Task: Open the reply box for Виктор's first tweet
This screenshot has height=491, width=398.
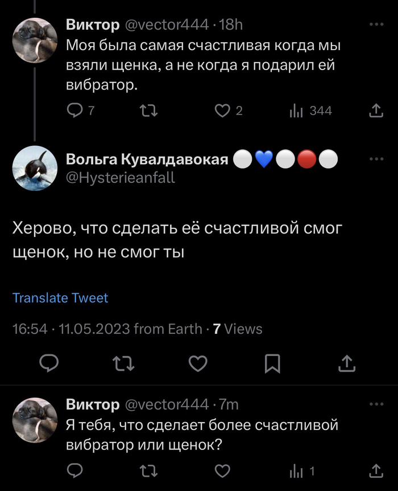Action: click(74, 111)
